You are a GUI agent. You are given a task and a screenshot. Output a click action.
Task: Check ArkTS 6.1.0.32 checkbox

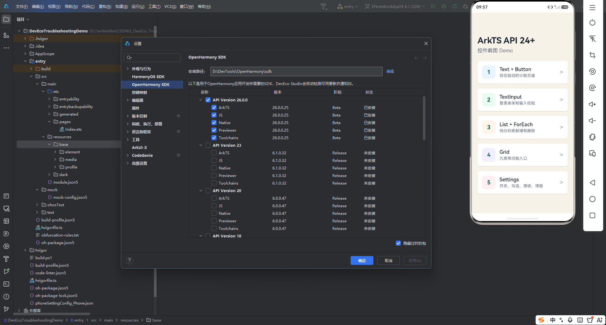(214, 153)
